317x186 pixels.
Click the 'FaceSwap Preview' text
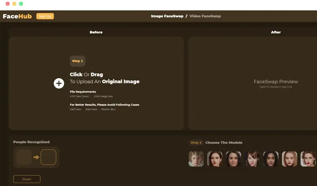click(x=276, y=81)
